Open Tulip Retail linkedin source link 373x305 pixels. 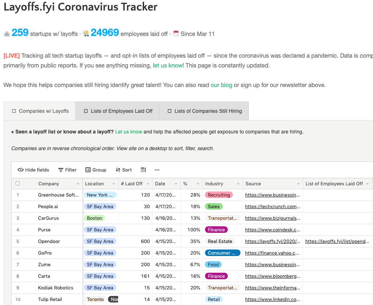click(x=273, y=300)
